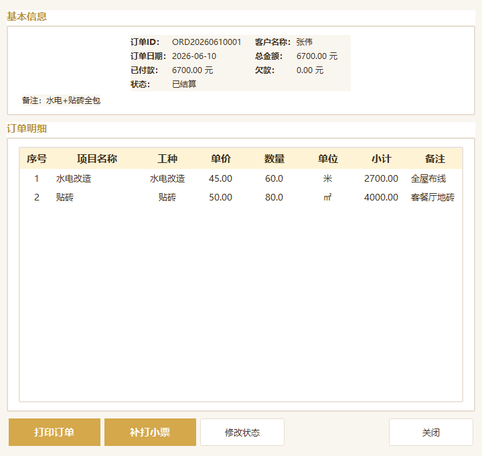Select project name 水电改造 in row 1
Viewport: 482px width, 456px height.
click(74, 178)
